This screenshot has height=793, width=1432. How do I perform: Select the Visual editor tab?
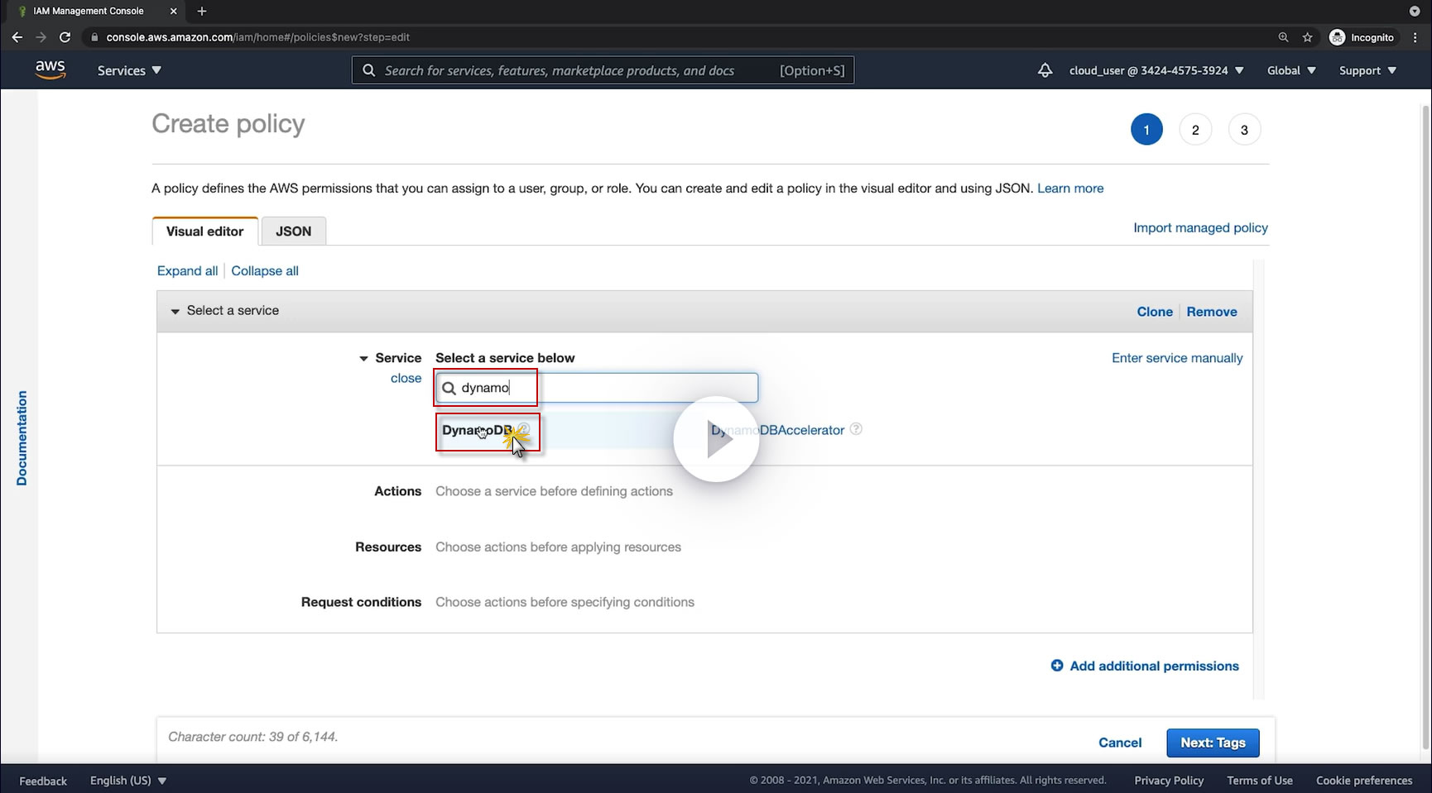[204, 232]
